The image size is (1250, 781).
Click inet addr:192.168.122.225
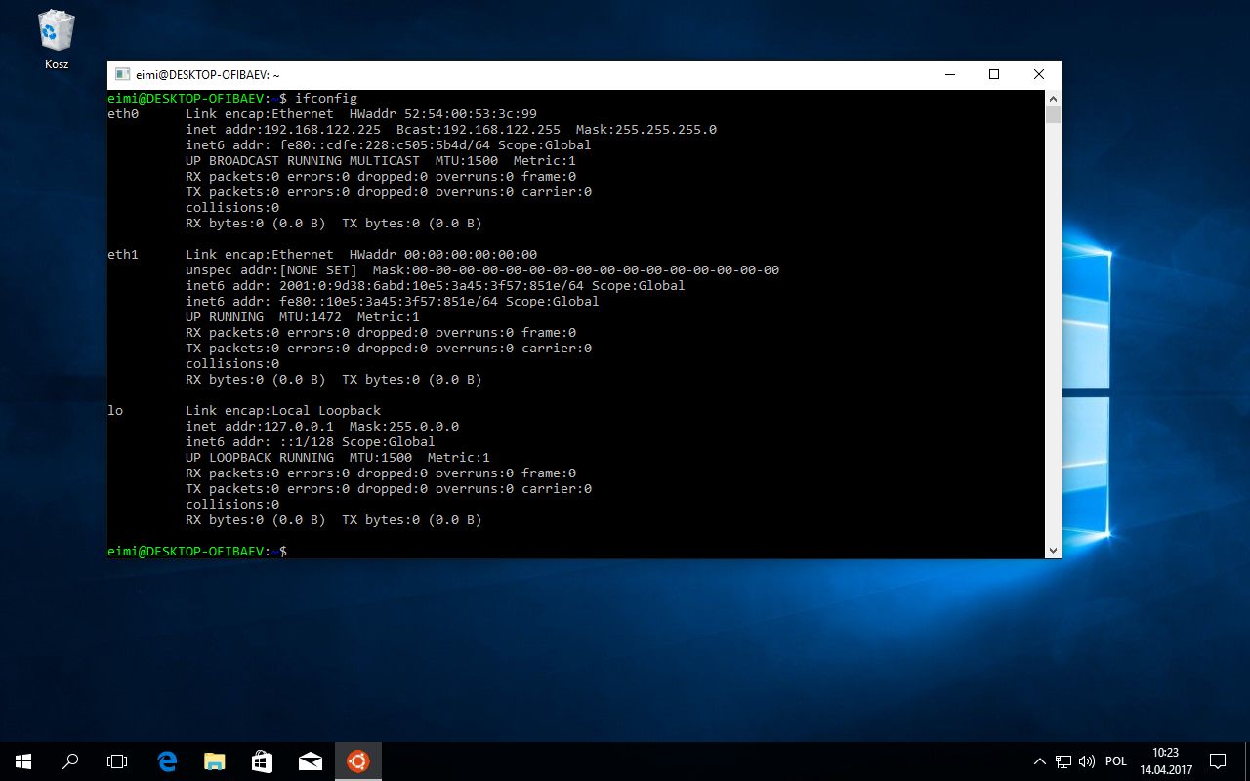tap(283, 129)
